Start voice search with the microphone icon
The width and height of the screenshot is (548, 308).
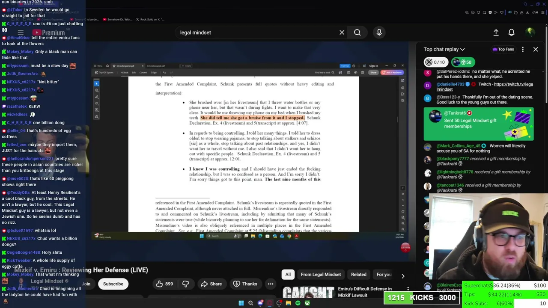pos(379,33)
